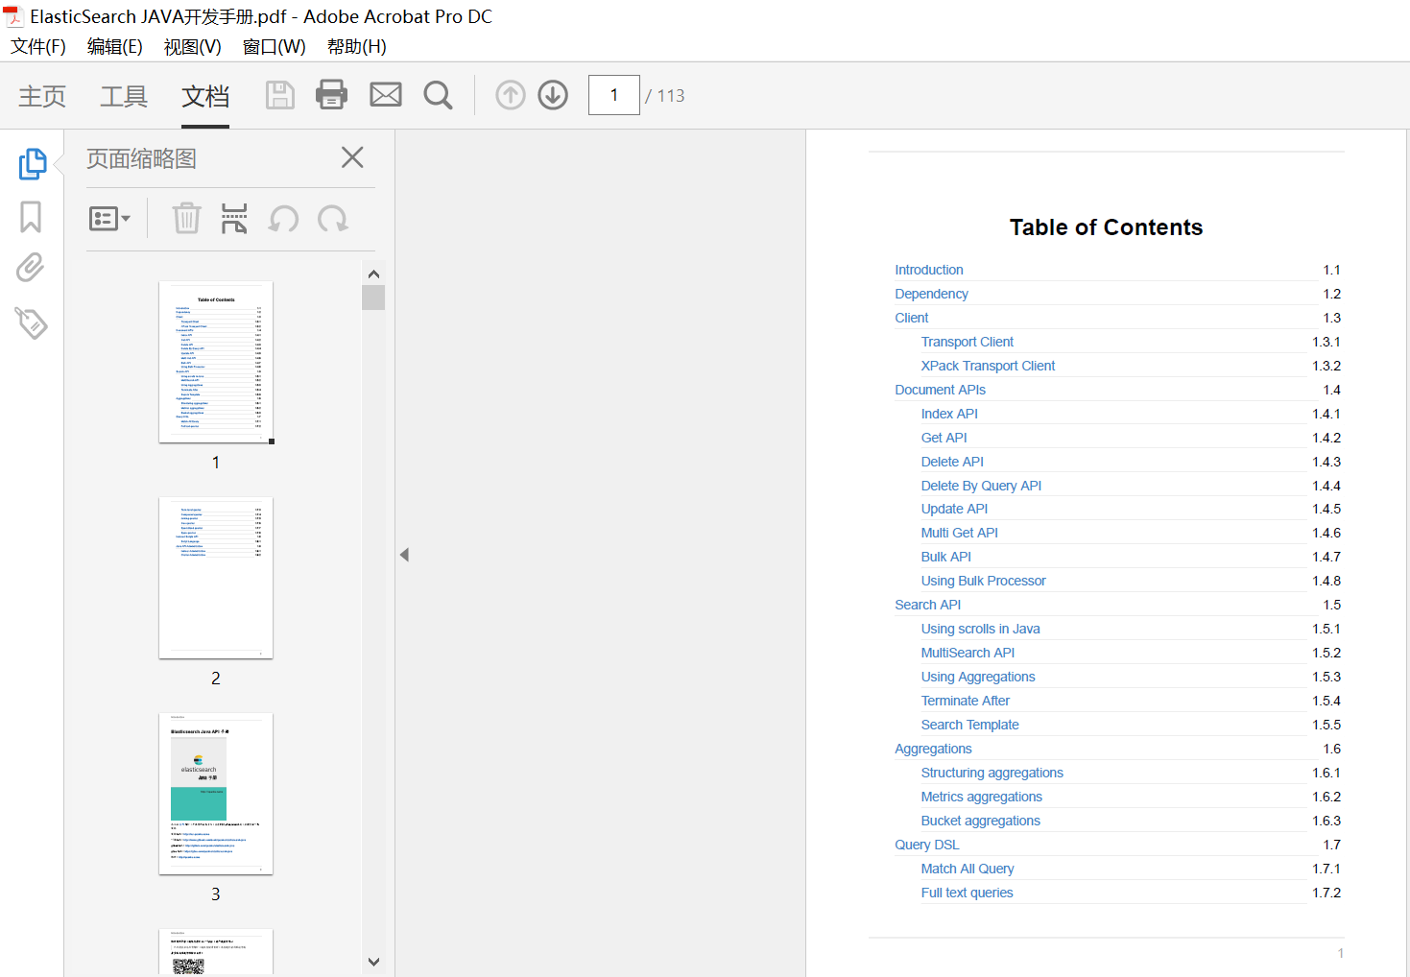The image size is (1410, 977).
Task: Go to next page arrow button
Action: [x=553, y=95]
